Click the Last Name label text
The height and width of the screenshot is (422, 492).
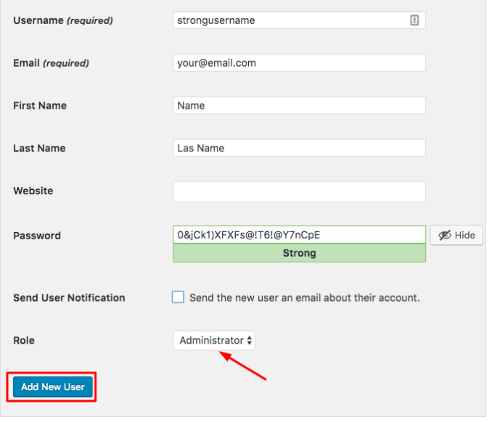click(39, 149)
